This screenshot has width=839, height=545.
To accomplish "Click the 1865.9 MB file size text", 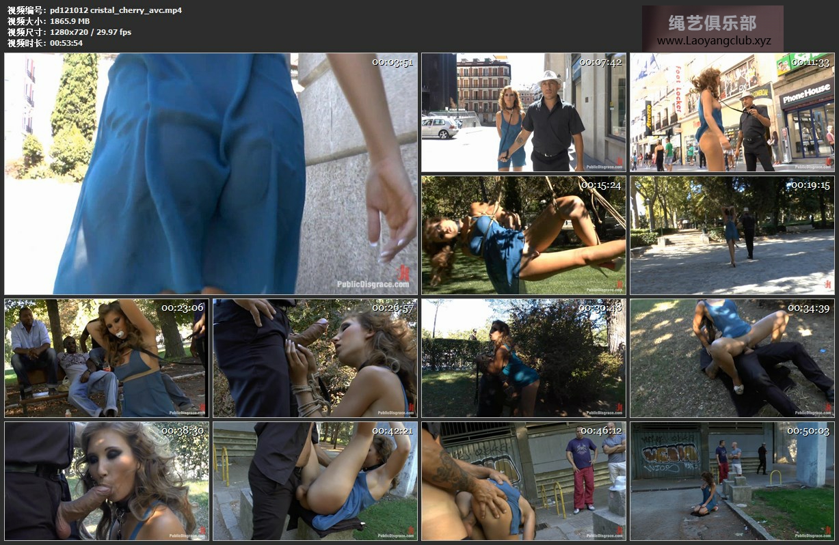I will (x=70, y=21).
